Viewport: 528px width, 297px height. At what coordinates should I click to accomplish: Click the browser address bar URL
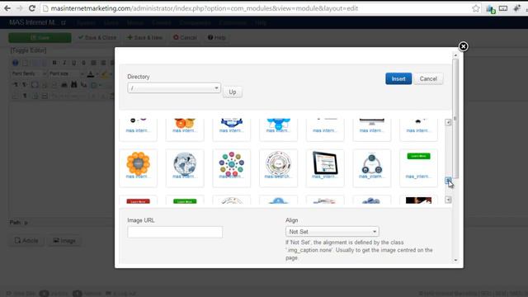204,8
